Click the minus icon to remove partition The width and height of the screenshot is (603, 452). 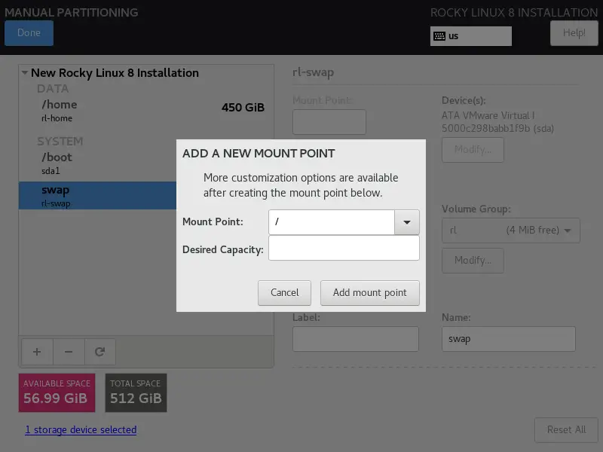[x=69, y=352]
